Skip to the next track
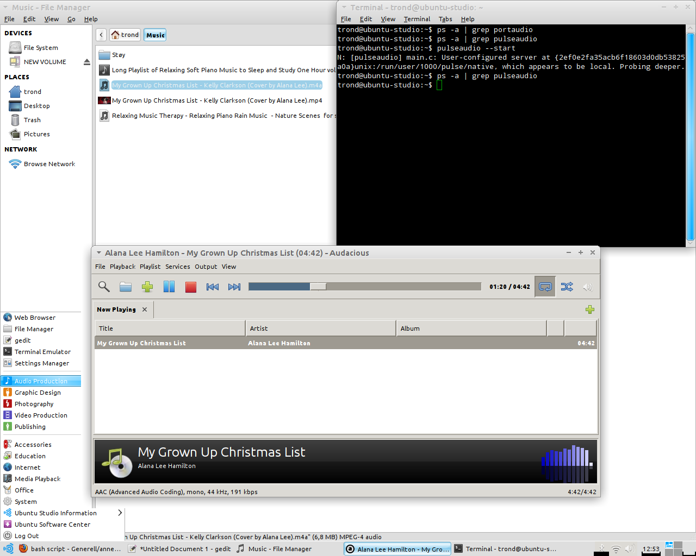Image resolution: width=696 pixels, height=556 pixels. tap(234, 287)
